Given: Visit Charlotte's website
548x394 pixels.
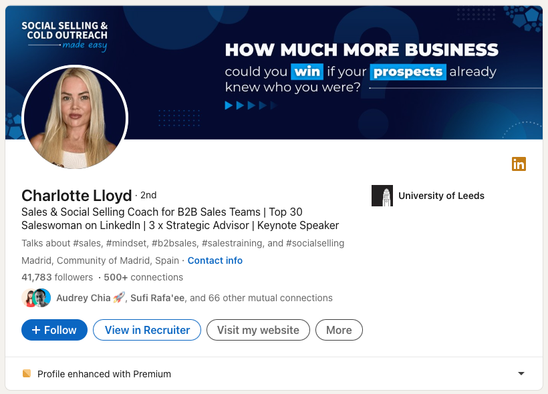Looking at the screenshot, I should click(x=258, y=329).
